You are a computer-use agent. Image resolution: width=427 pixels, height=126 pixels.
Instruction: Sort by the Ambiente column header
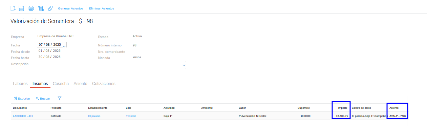pyautogui.click(x=207, y=108)
